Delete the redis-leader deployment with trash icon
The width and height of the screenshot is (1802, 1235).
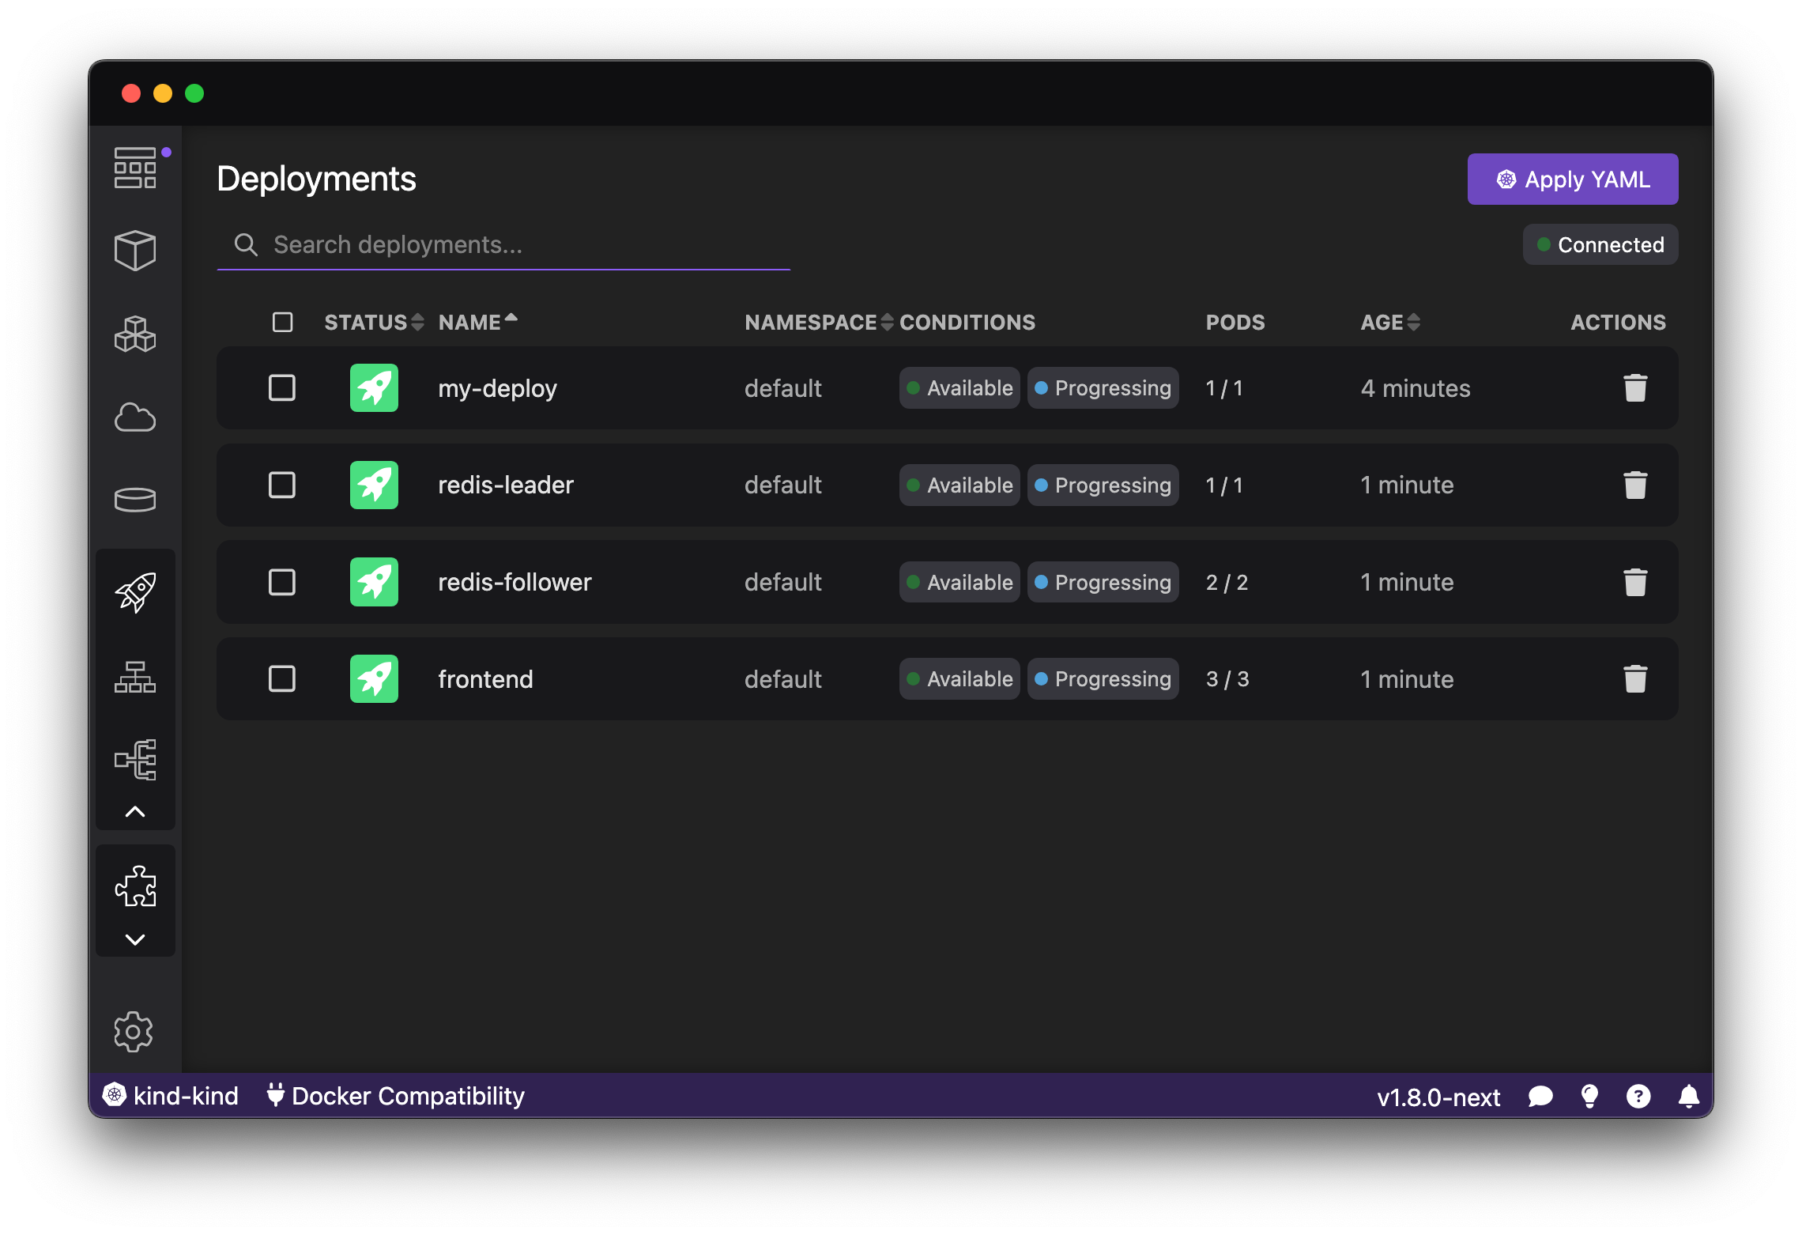pyautogui.click(x=1636, y=485)
